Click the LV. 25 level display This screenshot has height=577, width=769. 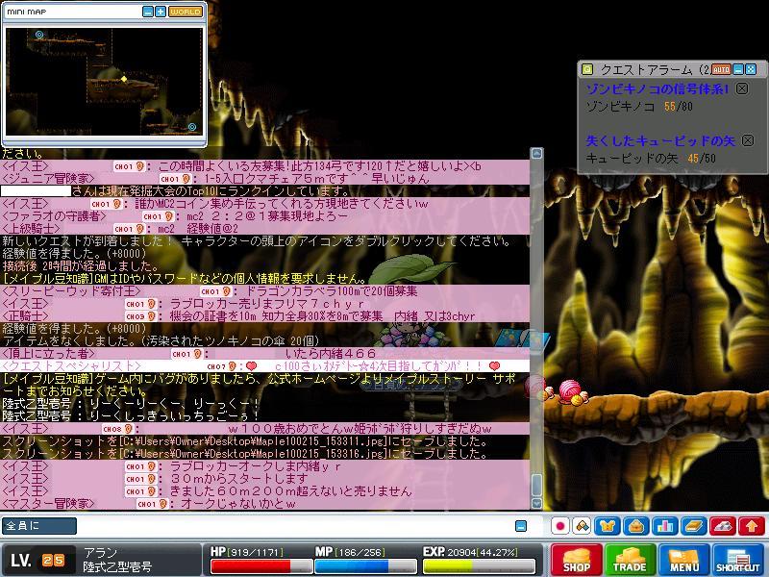click(x=38, y=560)
